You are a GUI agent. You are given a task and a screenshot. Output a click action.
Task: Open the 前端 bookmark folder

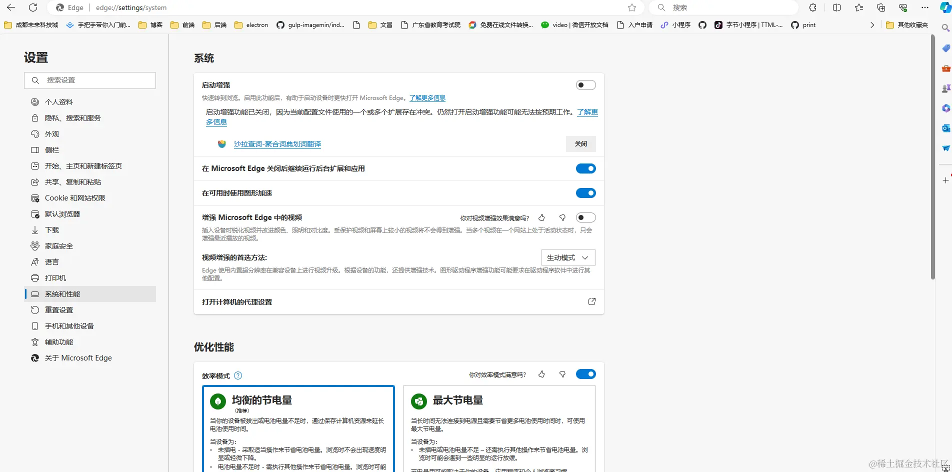(182, 25)
